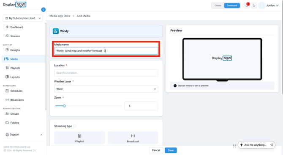The image size is (283, 155).
Task: Click Cancel button
Action: click(156, 150)
